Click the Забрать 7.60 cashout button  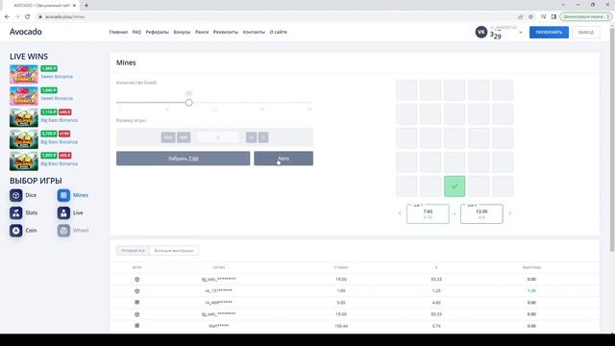click(x=184, y=159)
